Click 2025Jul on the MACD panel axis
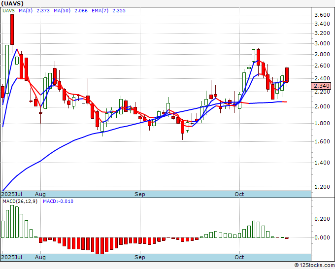Image resolution: width=335 pixels, height=269 pixels. [12, 257]
